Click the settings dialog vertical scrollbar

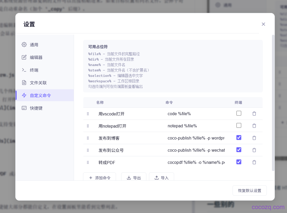273,103
